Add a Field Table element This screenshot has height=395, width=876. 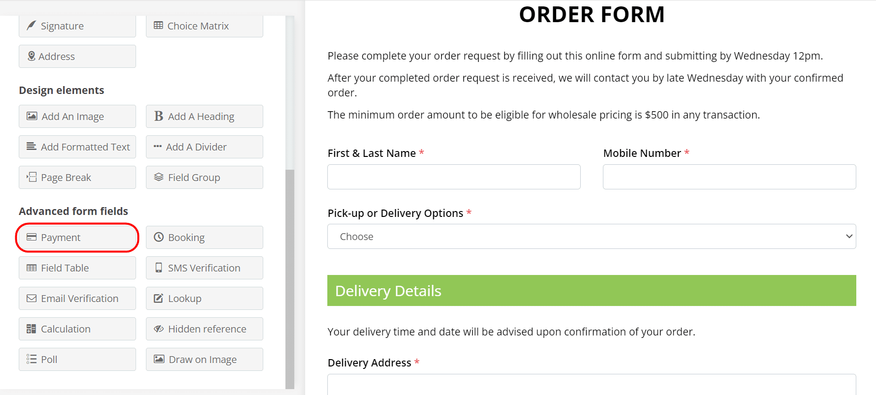tap(77, 268)
